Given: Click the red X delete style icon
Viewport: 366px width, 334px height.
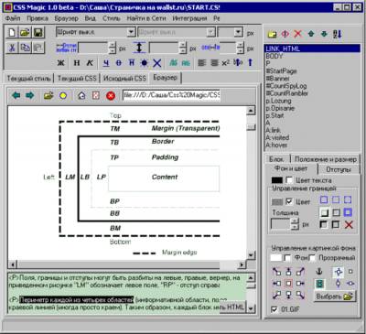Looking at the screenshot, I should point(297,34).
